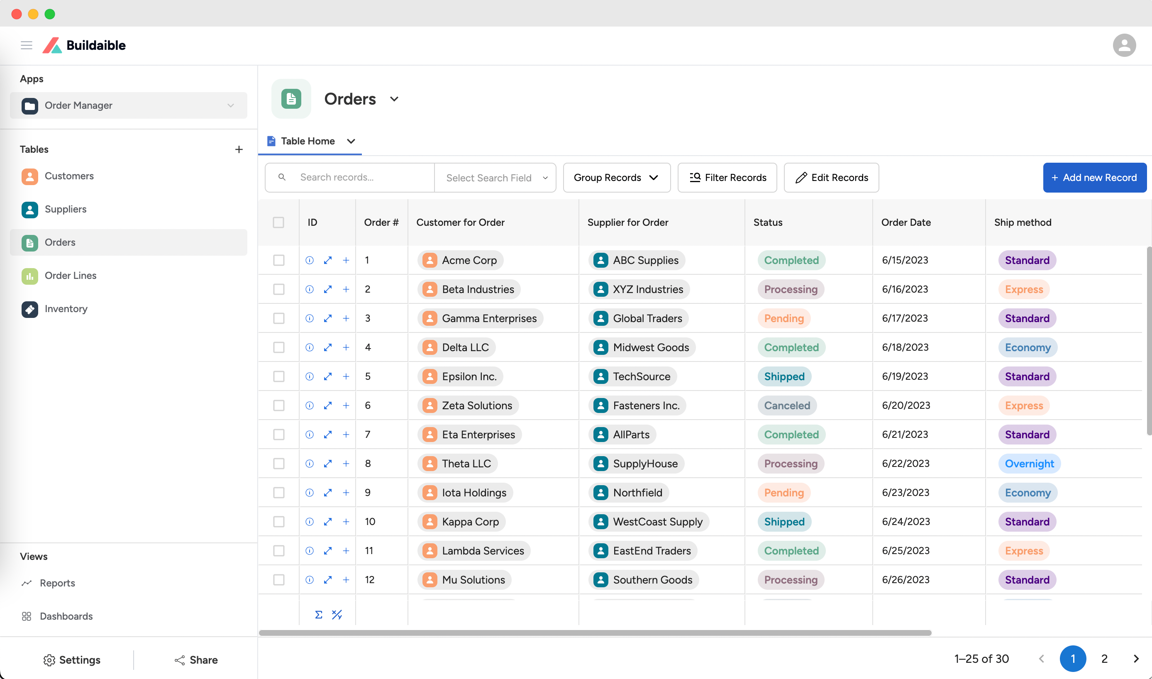The width and height of the screenshot is (1152, 679).
Task: Click Add new Record button
Action: (x=1094, y=178)
